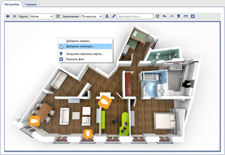Expand the Увеличение dropdown set to По высоте
Viewport: 225px width, 155px height.
tap(92, 16)
